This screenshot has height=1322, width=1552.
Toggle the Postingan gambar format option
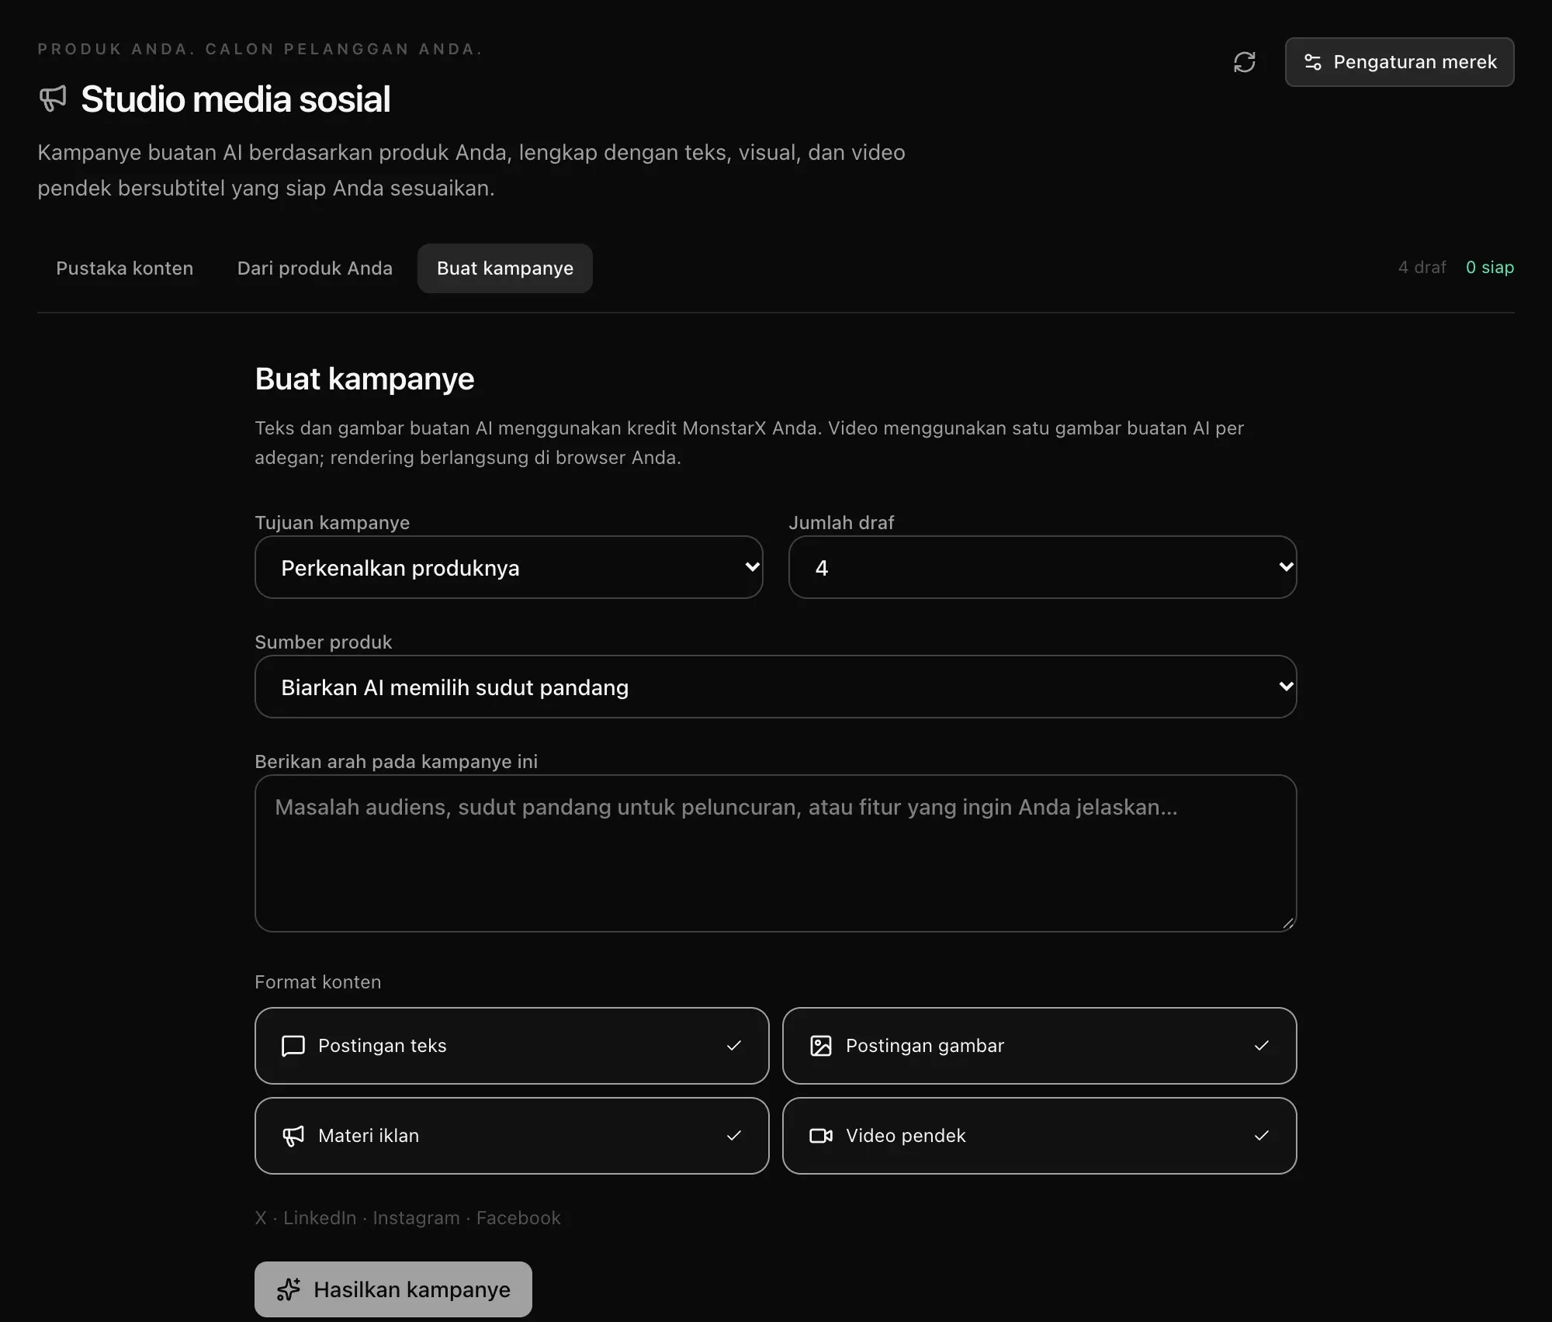(x=1039, y=1046)
